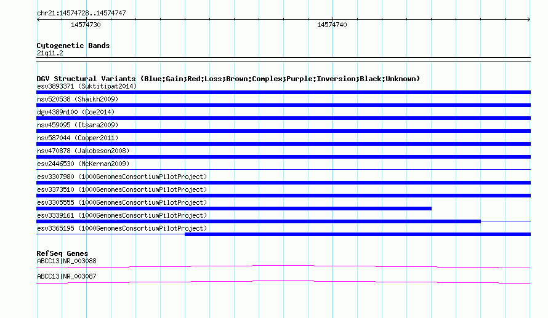Click the chr21:14574728..14574747 coordinate label

point(81,13)
